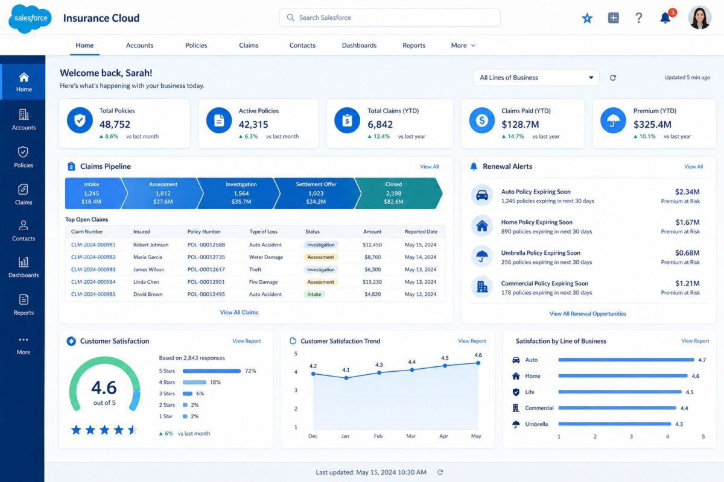Click the Home Policy house icon
The width and height of the screenshot is (724, 482).
(482, 226)
